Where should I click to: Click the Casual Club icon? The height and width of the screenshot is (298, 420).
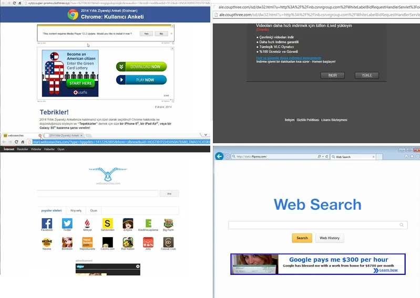point(168,242)
